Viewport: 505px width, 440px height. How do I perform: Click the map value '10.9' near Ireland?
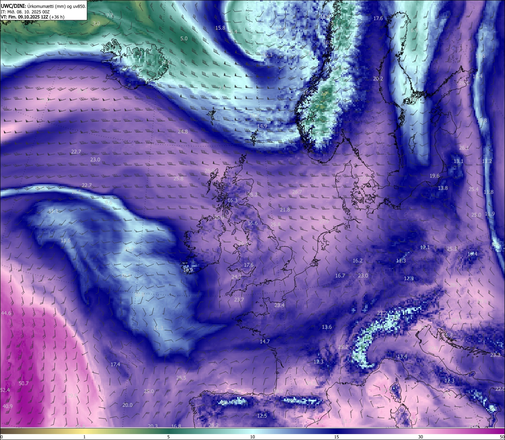[188, 270]
